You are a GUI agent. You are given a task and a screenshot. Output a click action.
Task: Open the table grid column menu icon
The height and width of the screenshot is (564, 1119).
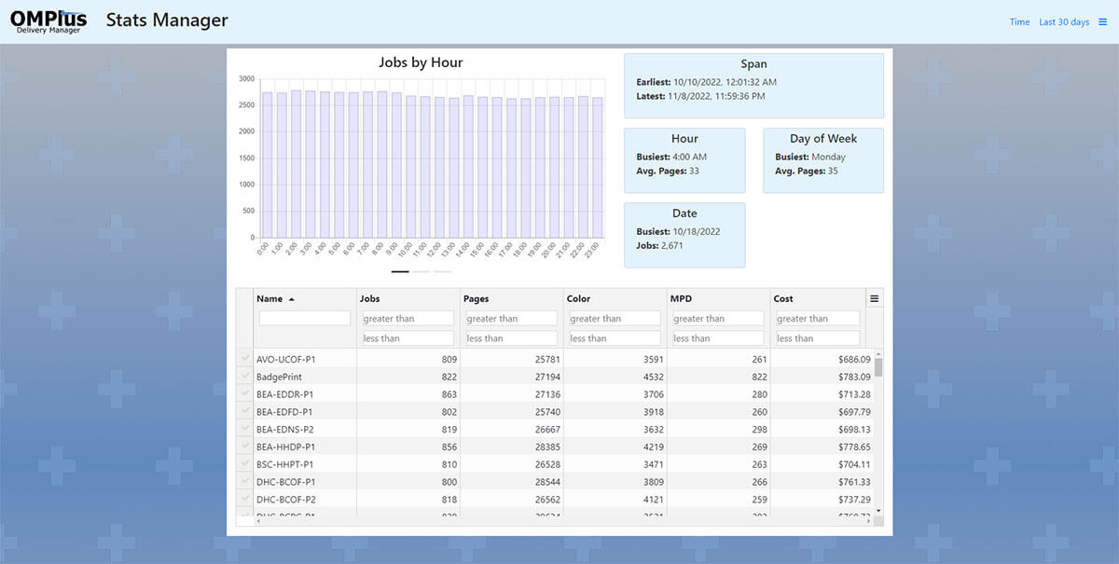pyautogui.click(x=875, y=299)
